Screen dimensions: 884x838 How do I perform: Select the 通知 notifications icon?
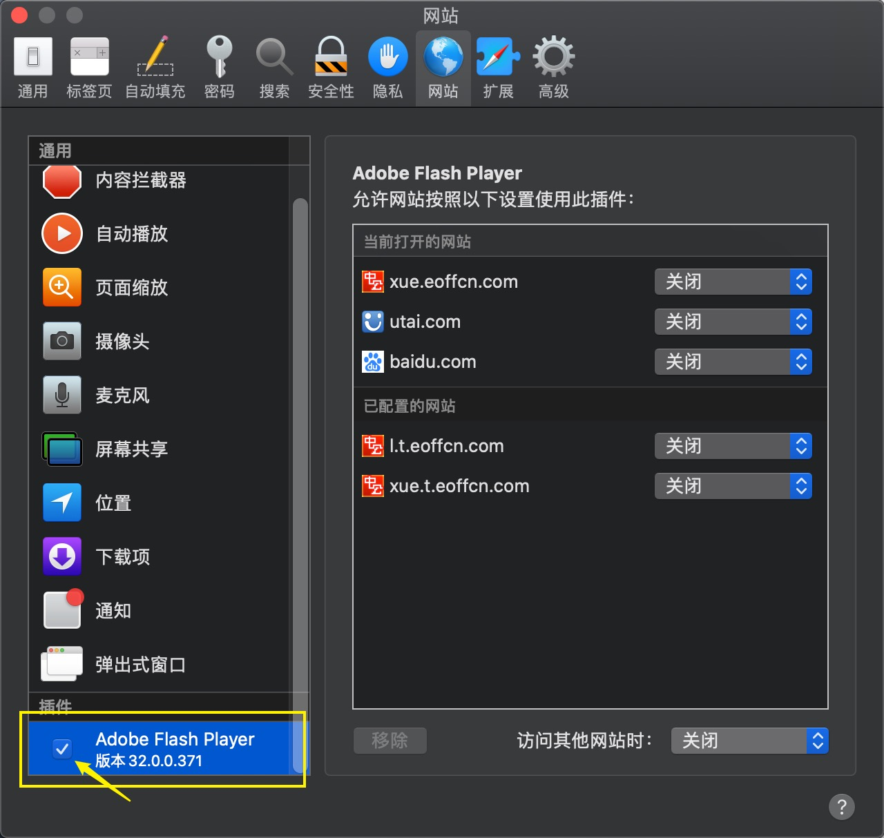point(62,610)
